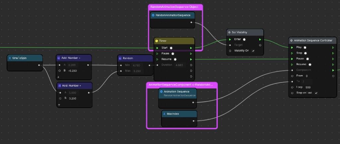The height and width of the screenshot is (144, 340).
Task: Click the controller's Component input port
Action: pyautogui.click(x=292, y=70)
